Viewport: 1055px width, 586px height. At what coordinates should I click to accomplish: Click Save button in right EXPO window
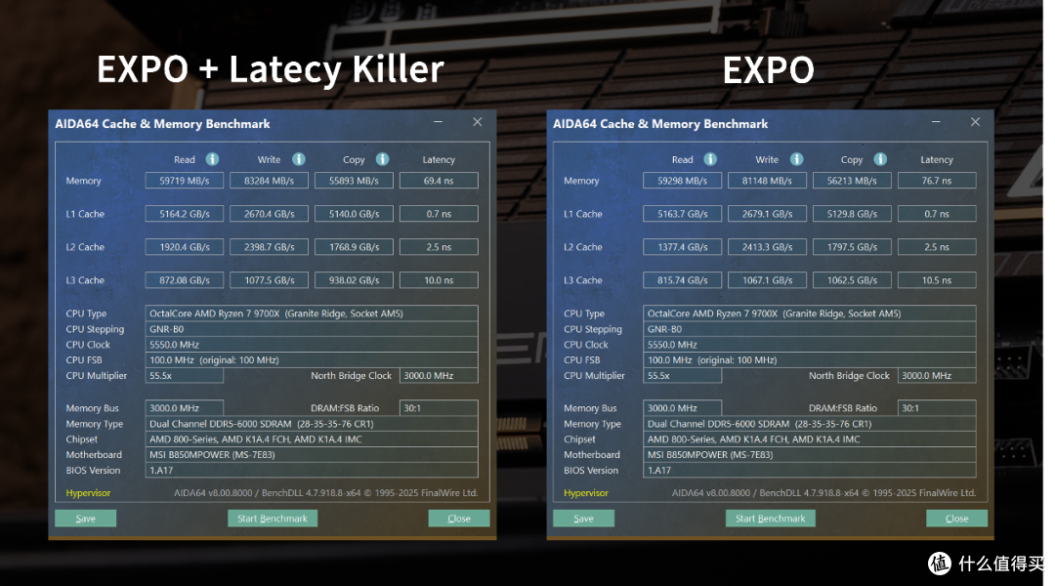point(583,518)
